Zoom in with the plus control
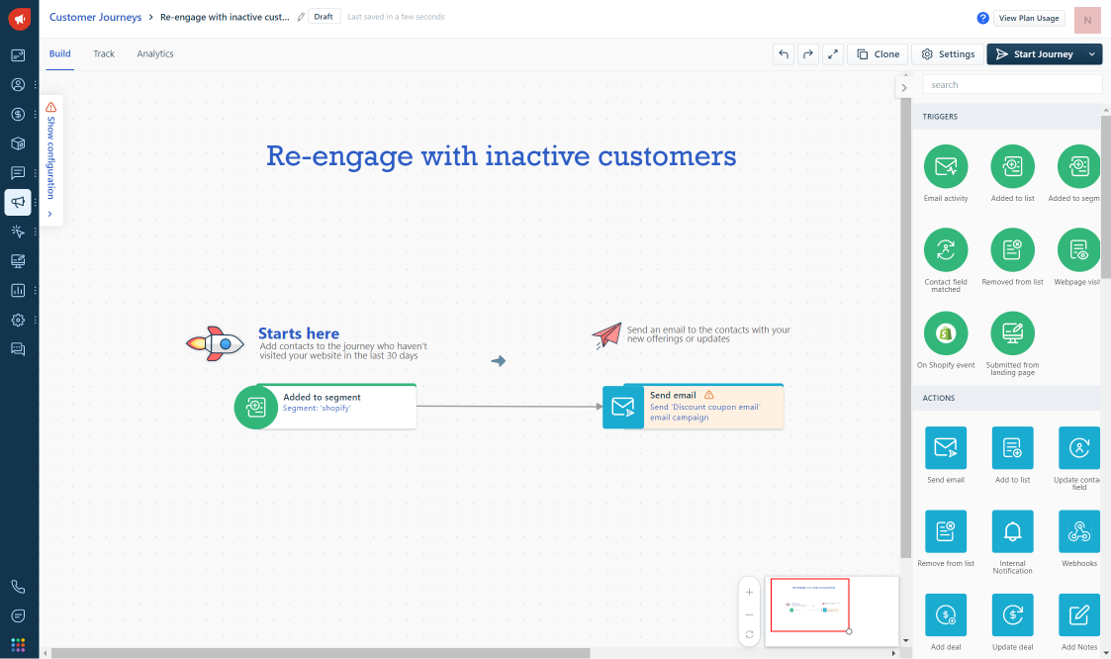This screenshot has height=659, width=1111. 749,592
